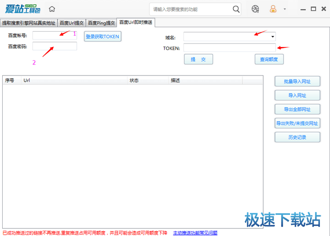This screenshot has width=330, height=236.
Task: Sort by the 序号 column header
Action: click(x=12, y=80)
